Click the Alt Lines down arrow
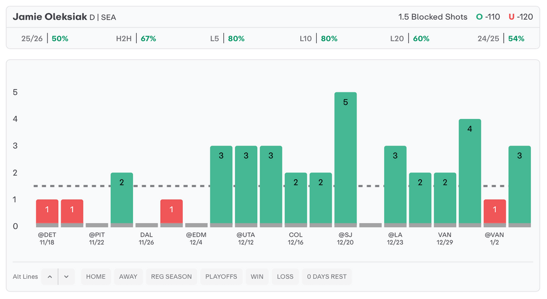 click(66, 277)
